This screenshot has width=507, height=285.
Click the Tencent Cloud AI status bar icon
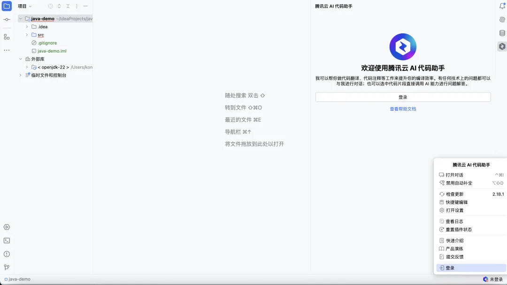point(485,279)
